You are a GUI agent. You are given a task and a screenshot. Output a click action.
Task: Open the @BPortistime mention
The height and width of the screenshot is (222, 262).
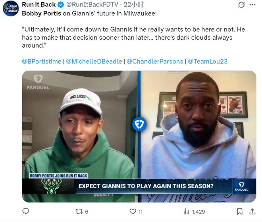pos(42,61)
